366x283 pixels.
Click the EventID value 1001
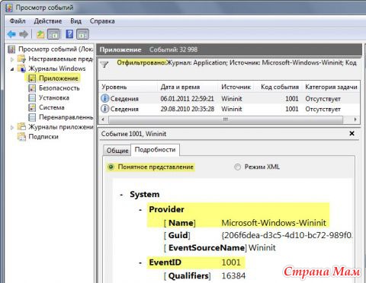pos(231,262)
